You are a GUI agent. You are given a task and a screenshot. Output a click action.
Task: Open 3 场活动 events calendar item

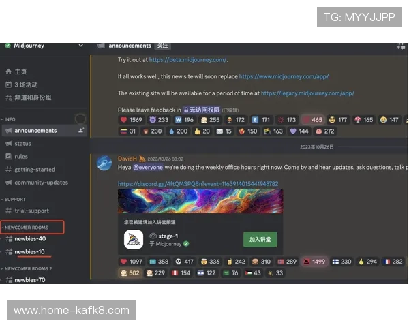pos(27,84)
